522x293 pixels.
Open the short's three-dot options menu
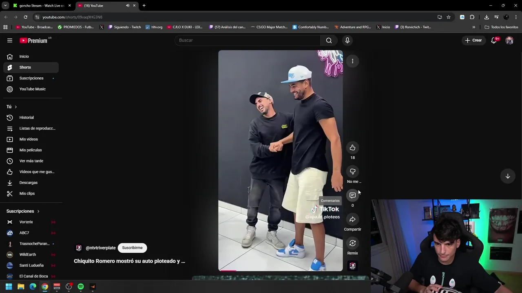point(352,61)
